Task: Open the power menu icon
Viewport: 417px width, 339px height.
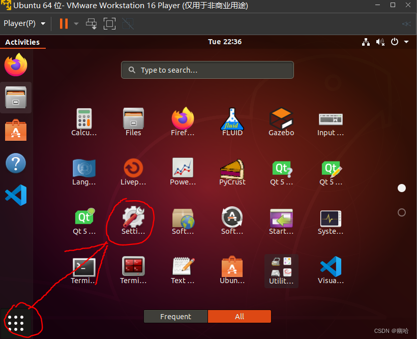Action: (x=395, y=42)
